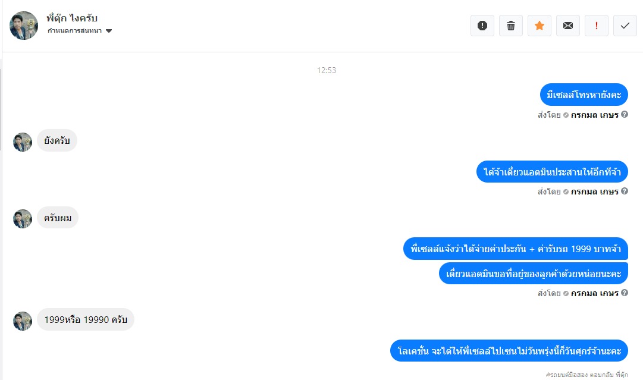Open profile picture in conversation header
Image resolution: width=643 pixels, height=380 pixels.
[x=24, y=26]
